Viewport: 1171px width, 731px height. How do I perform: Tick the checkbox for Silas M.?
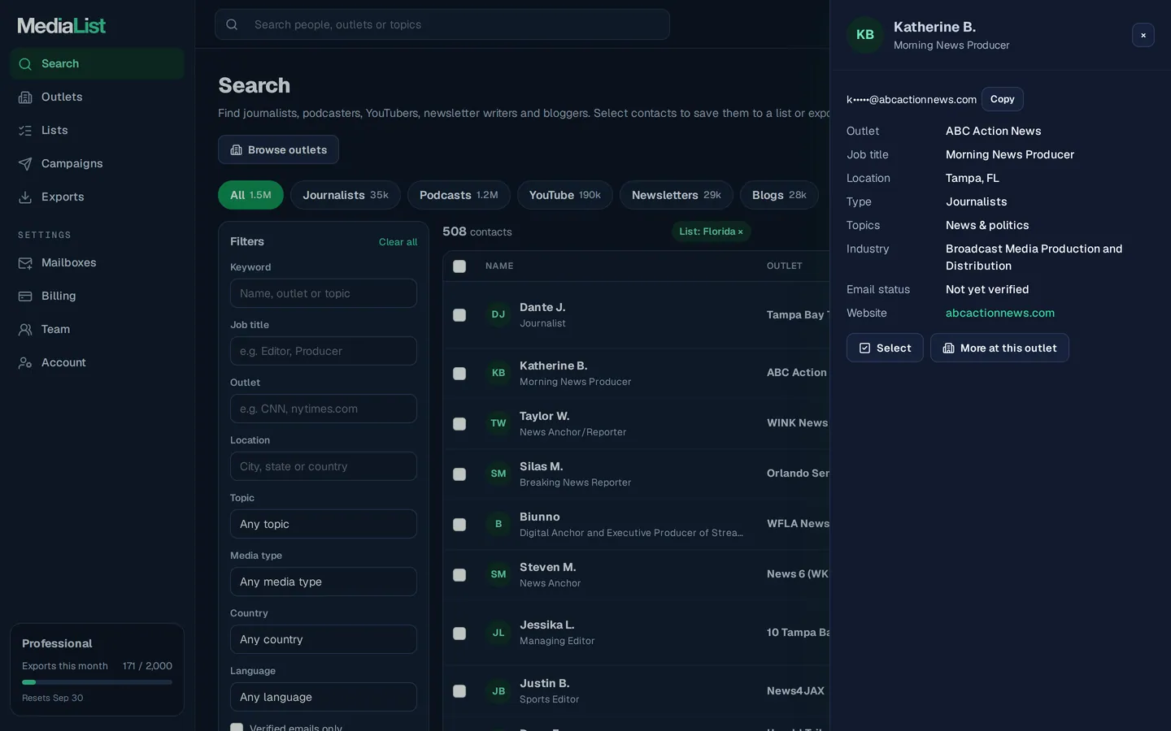pos(459,474)
